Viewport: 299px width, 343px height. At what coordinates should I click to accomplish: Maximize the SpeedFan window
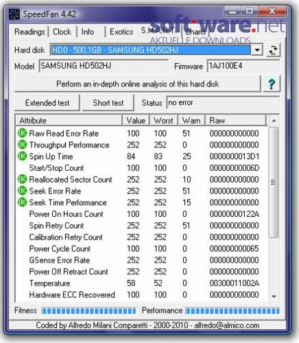[x=249, y=11]
